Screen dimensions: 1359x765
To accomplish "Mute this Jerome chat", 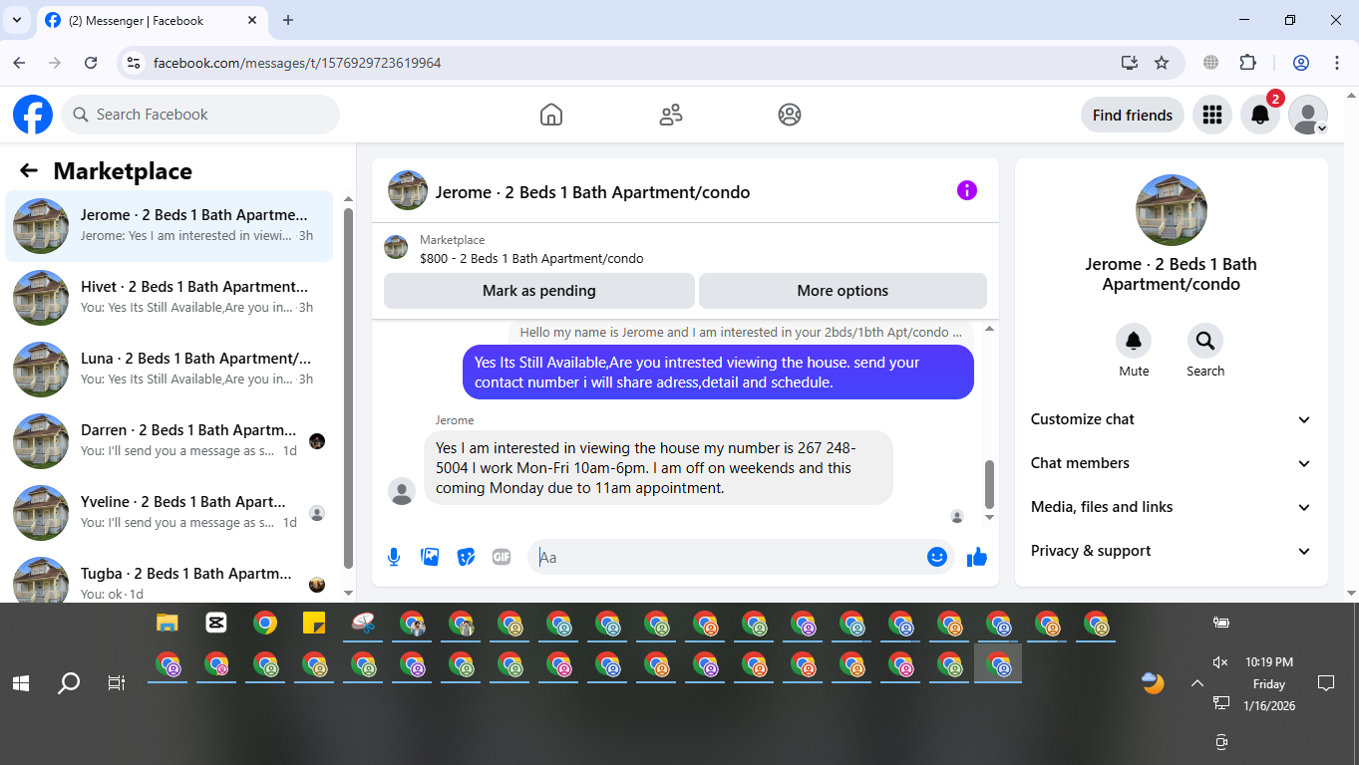I will [1134, 342].
